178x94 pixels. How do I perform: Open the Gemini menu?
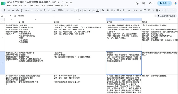click(x=50, y=5)
